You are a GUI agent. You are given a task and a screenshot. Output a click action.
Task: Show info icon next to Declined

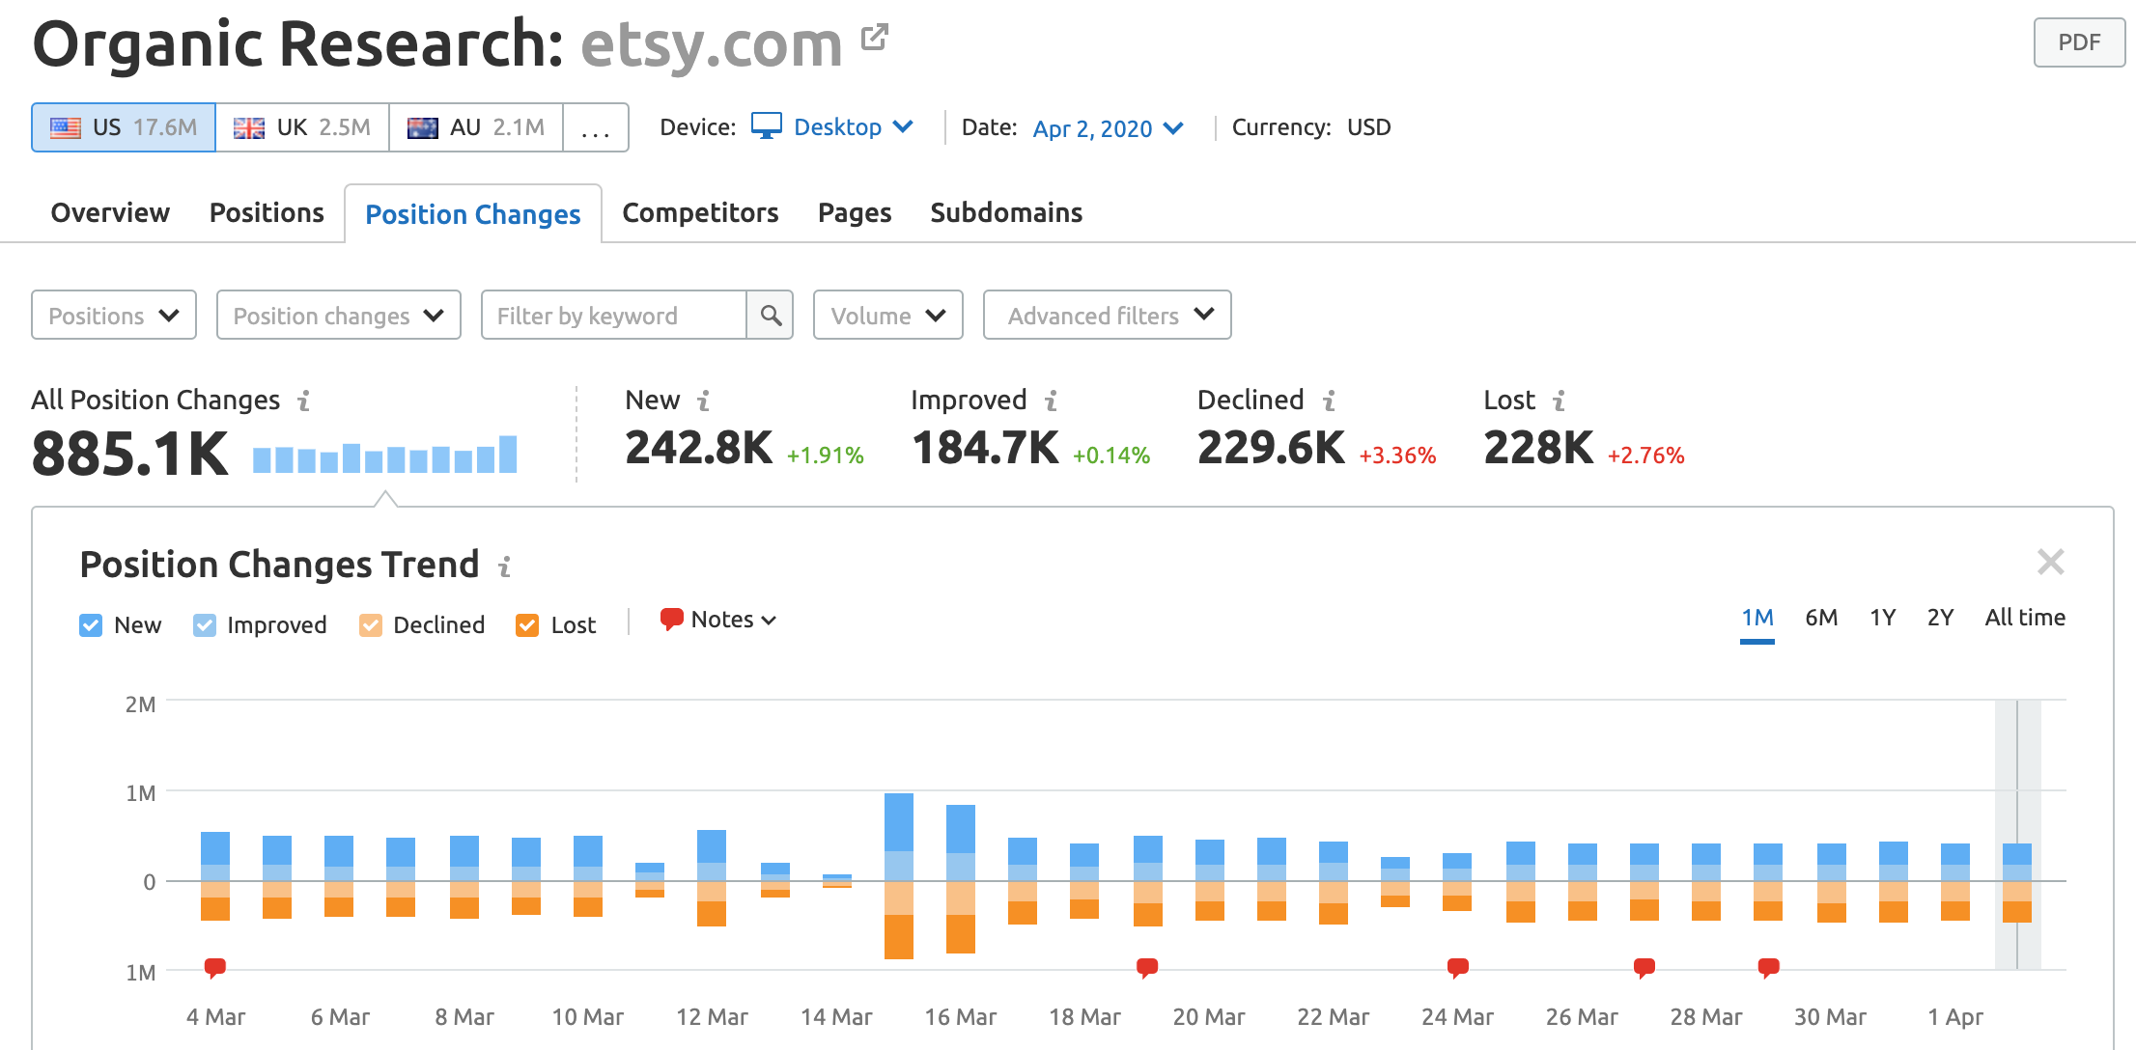[x=1330, y=401]
